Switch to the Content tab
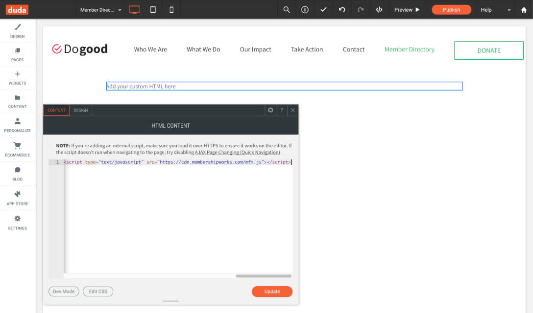This screenshot has height=313, width=533. (x=56, y=110)
